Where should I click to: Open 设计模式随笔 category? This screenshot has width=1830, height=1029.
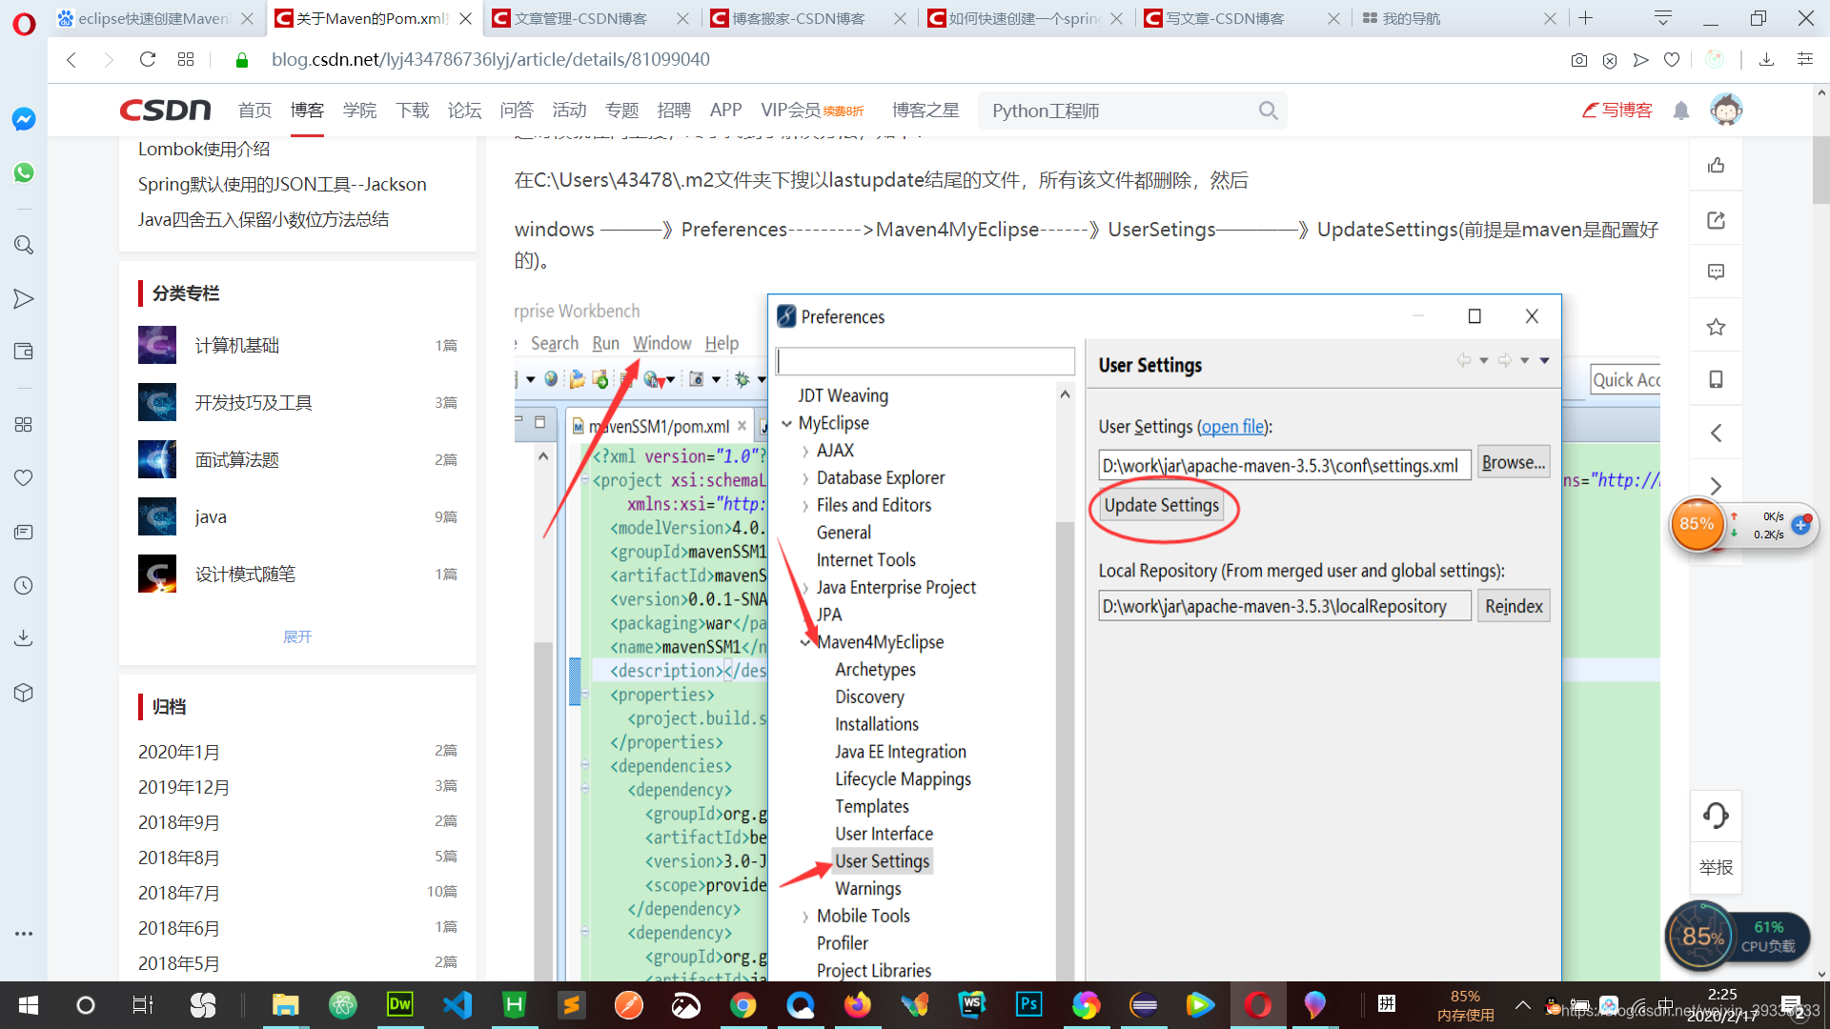coord(245,574)
